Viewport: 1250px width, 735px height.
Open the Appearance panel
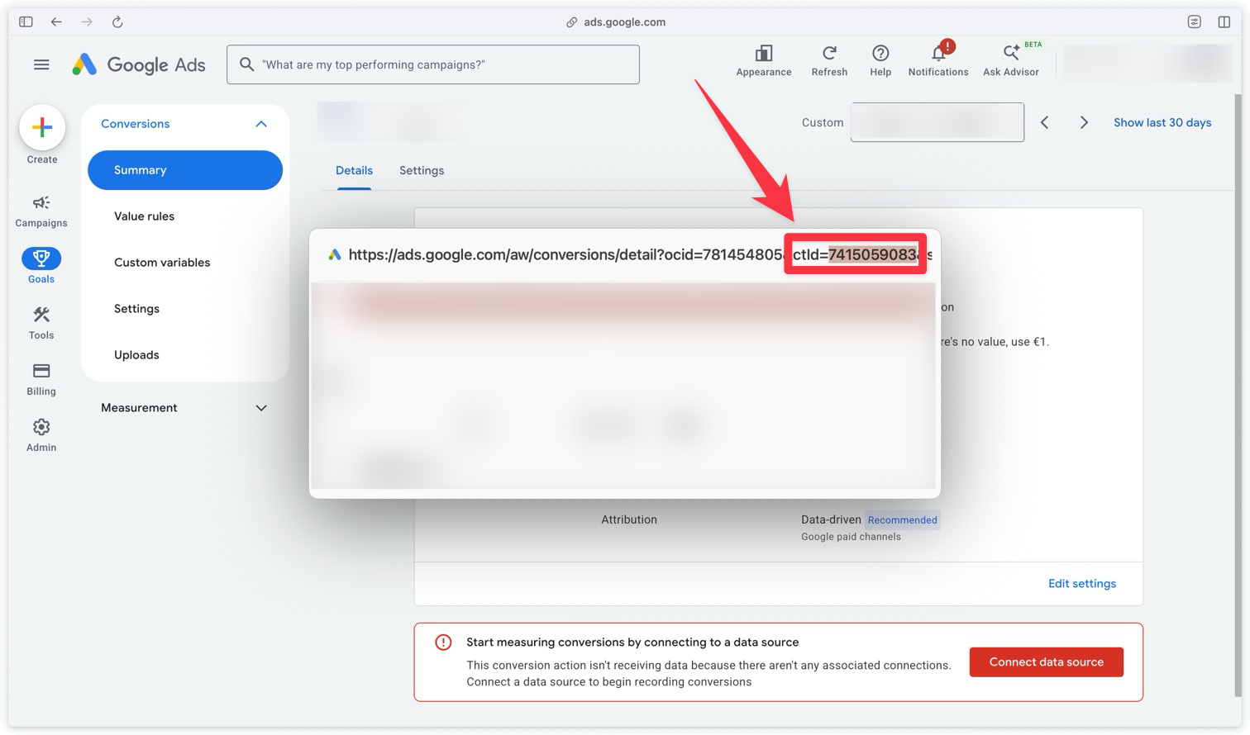[x=764, y=61]
